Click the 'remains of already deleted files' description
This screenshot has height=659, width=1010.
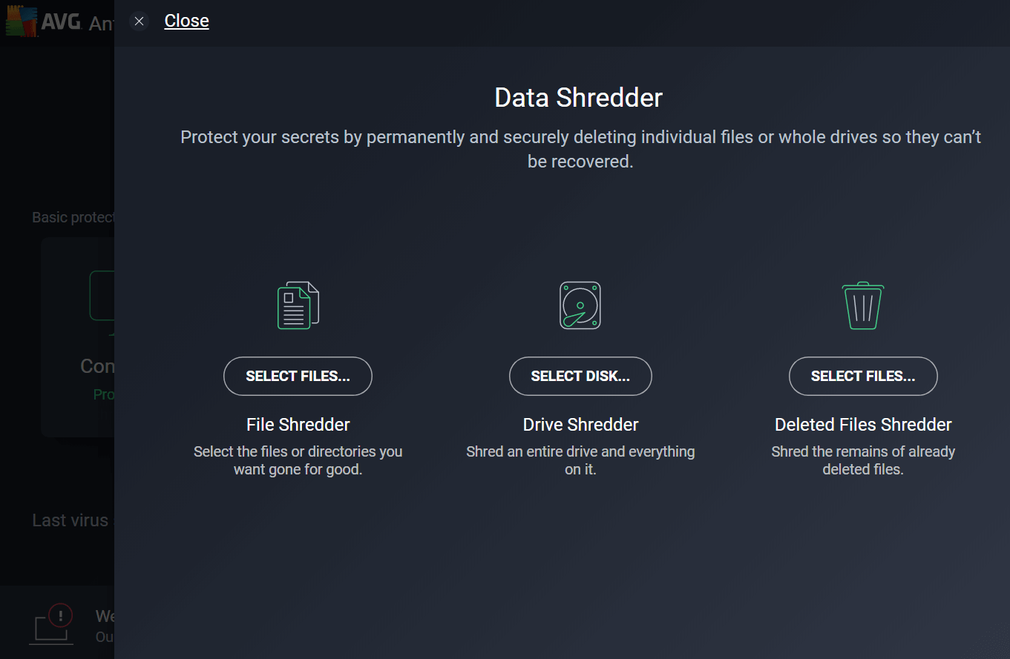[x=863, y=460]
